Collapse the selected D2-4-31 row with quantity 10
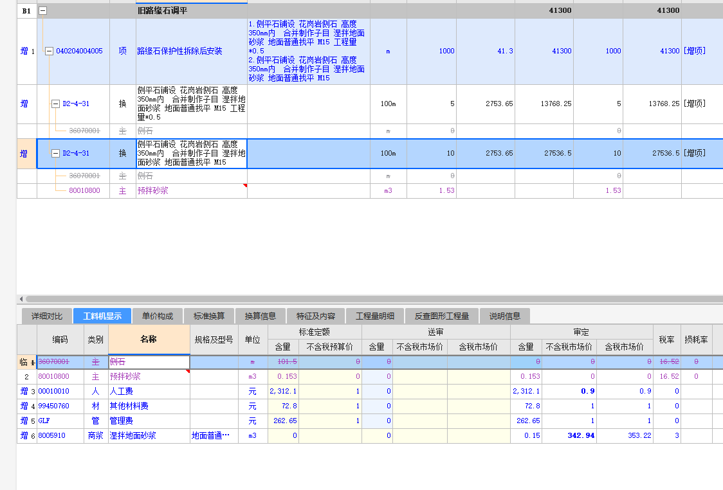 point(55,153)
